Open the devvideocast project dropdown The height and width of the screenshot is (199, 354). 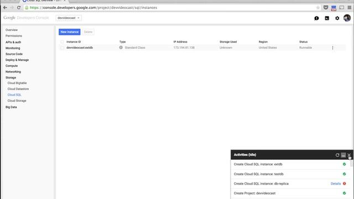(69, 18)
